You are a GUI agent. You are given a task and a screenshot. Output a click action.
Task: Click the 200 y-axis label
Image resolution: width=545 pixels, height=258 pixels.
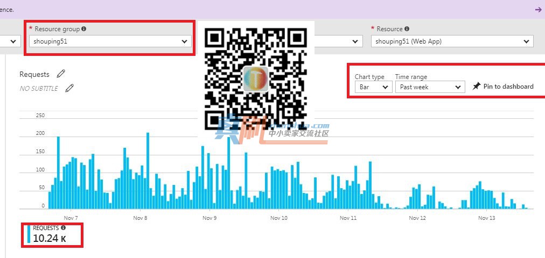tap(40, 133)
